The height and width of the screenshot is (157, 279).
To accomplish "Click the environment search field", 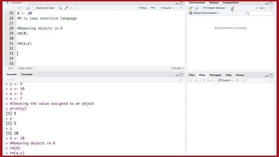I will [x=259, y=13].
